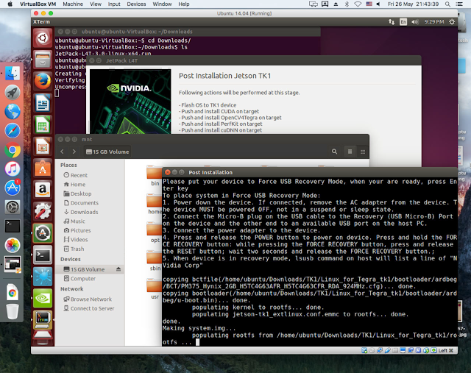Open Spotlight search in macOS menu bar
Viewport: 471px width, 373px height.
(447, 4)
